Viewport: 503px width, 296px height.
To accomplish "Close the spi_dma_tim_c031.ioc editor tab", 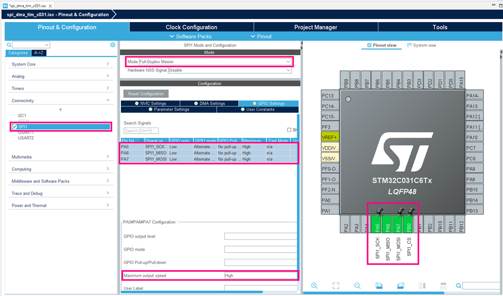I will click(x=50, y=6).
